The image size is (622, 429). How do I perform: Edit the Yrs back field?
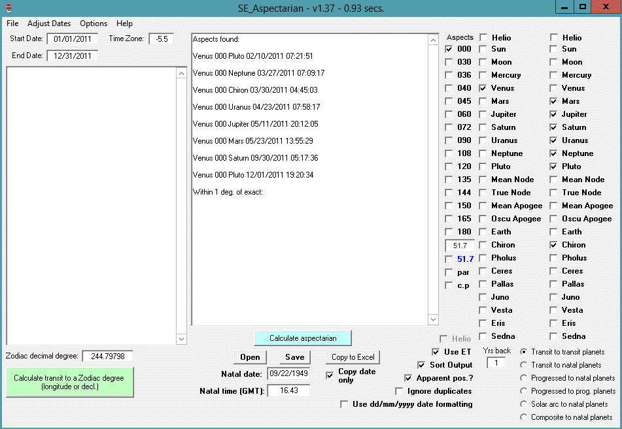[x=496, y=362]
